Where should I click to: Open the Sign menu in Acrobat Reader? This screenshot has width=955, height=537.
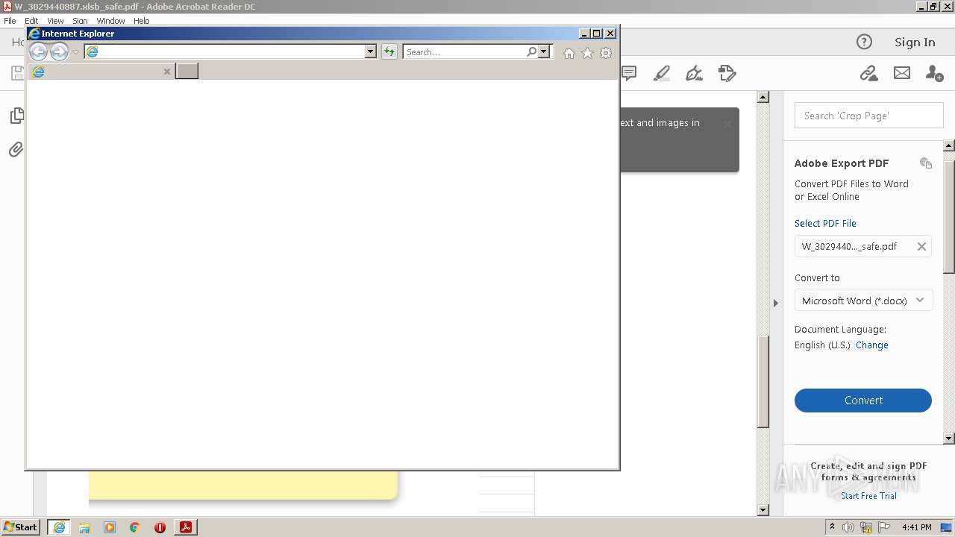80,21
